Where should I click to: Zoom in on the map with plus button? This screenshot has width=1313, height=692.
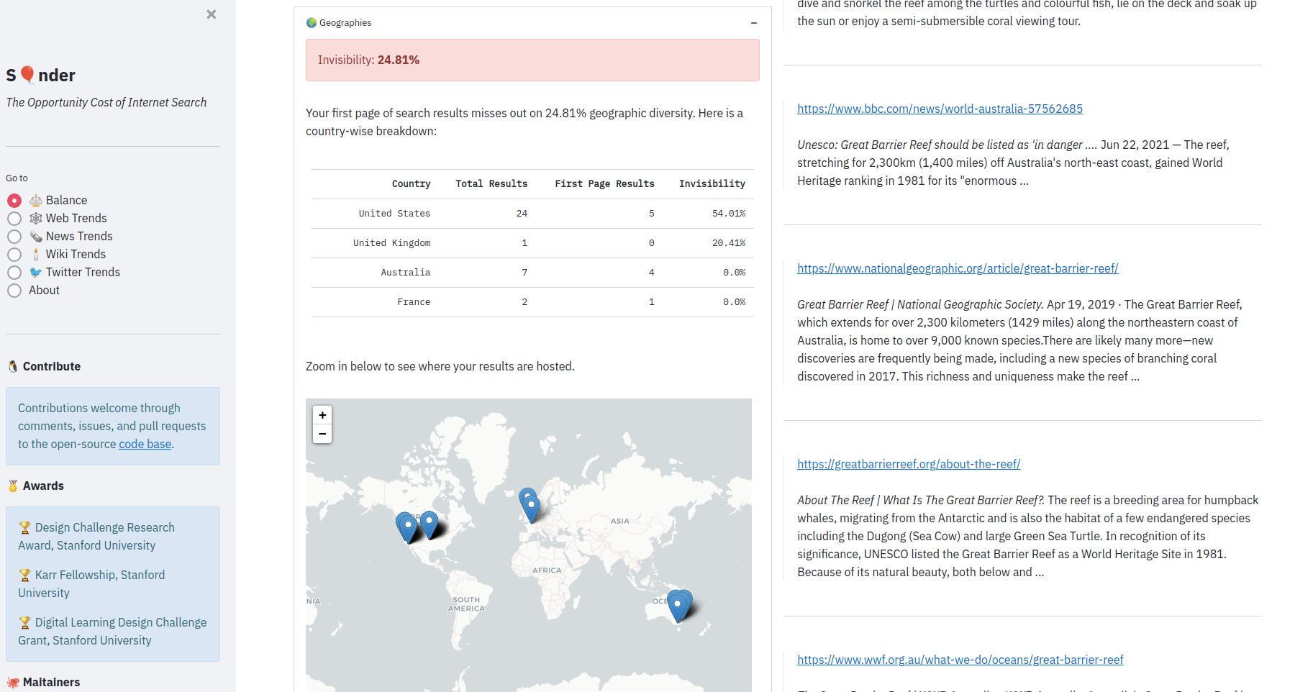click(322, 415)
